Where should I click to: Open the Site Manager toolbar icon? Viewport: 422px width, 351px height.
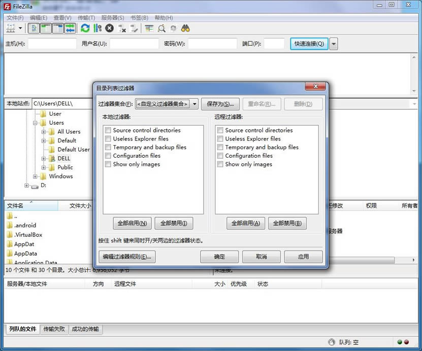coord(10,28)
